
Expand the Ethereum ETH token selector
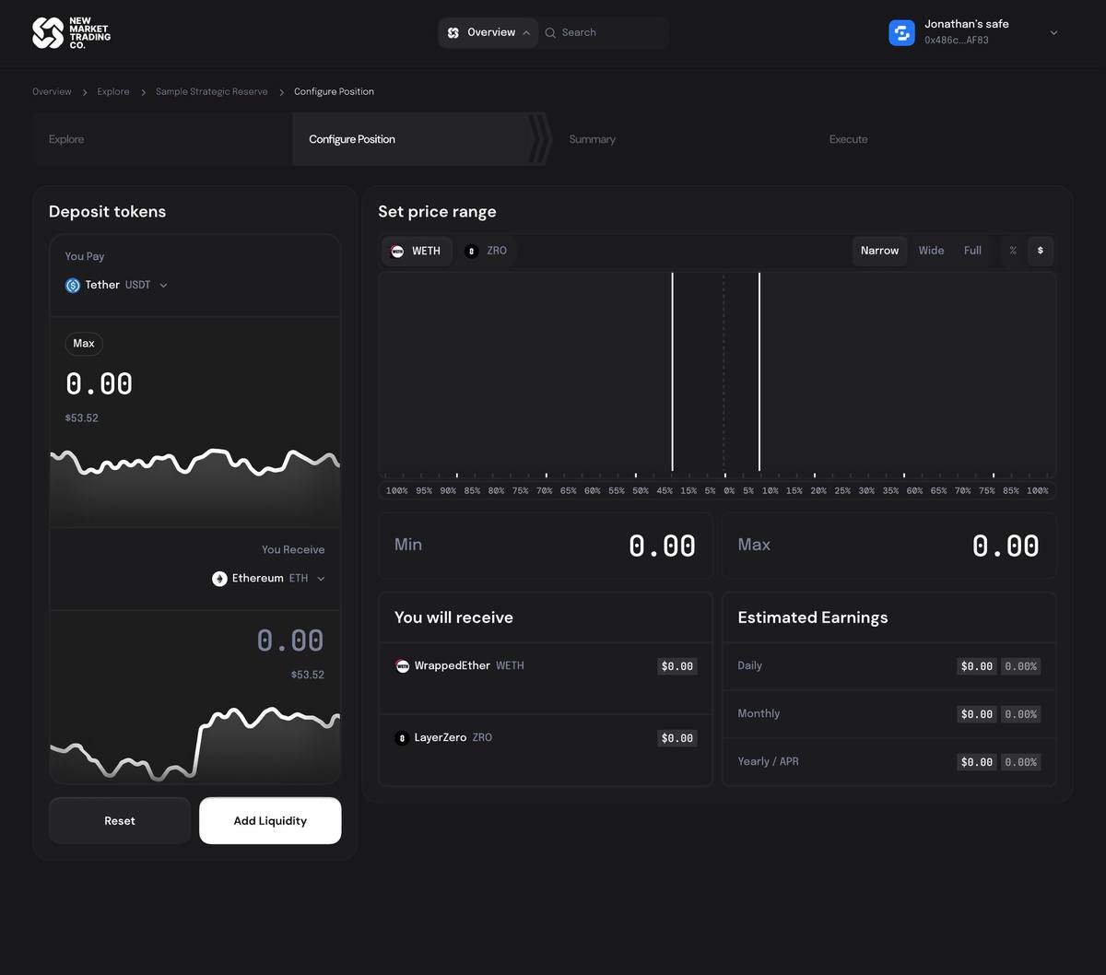click(321, 579)
